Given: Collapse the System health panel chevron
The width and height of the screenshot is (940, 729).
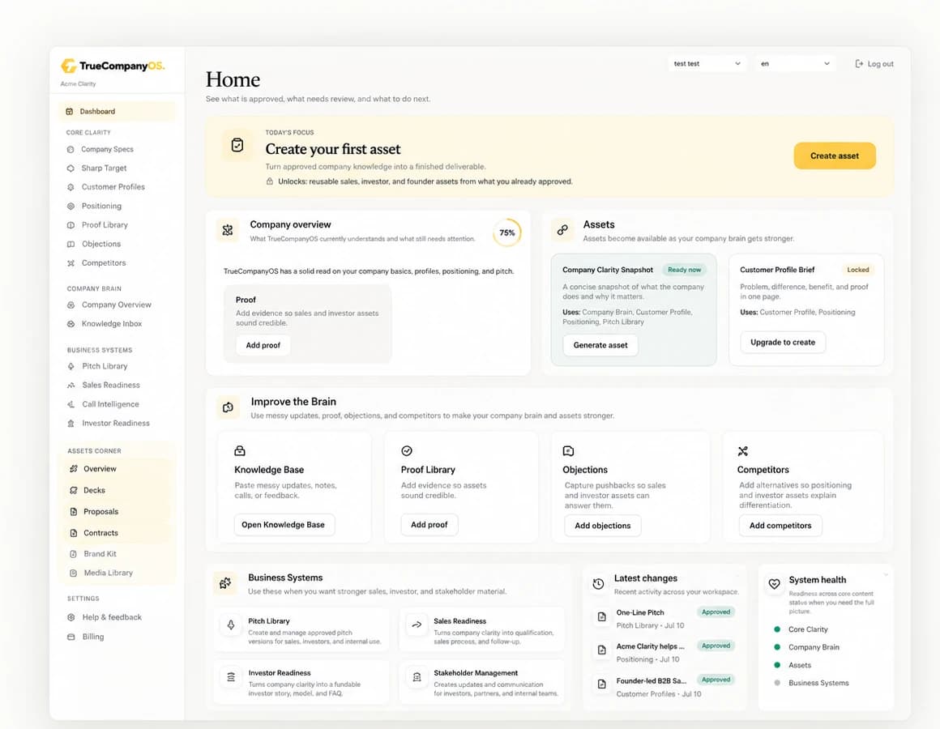Looking at the screenshot, I should tap(886, 575).
